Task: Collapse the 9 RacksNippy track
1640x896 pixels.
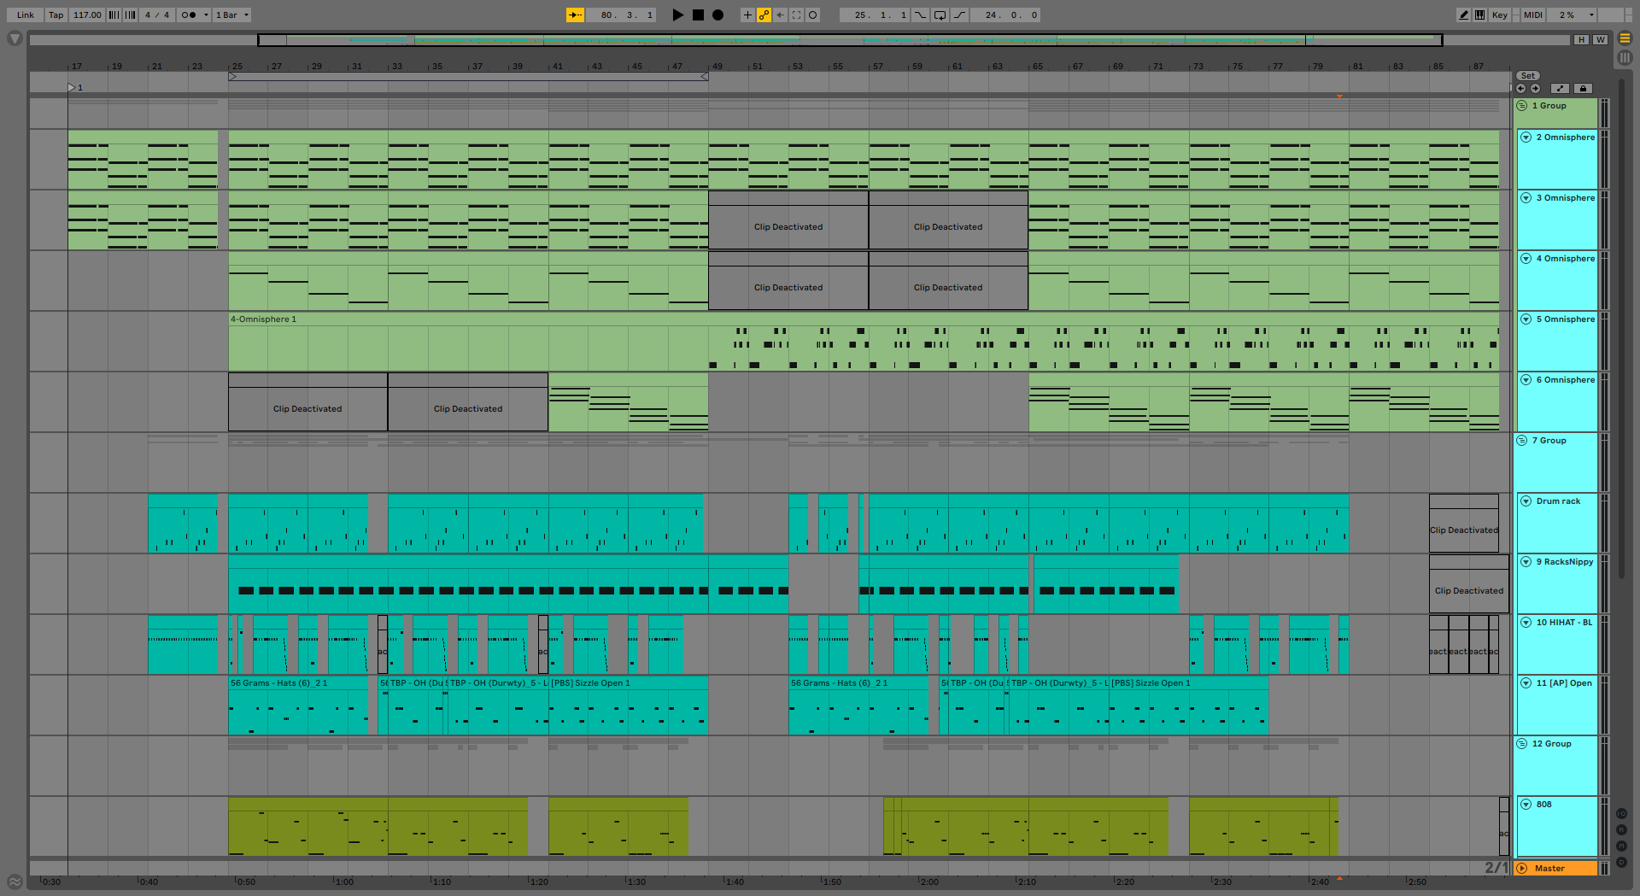Action: pos(1526,562)
